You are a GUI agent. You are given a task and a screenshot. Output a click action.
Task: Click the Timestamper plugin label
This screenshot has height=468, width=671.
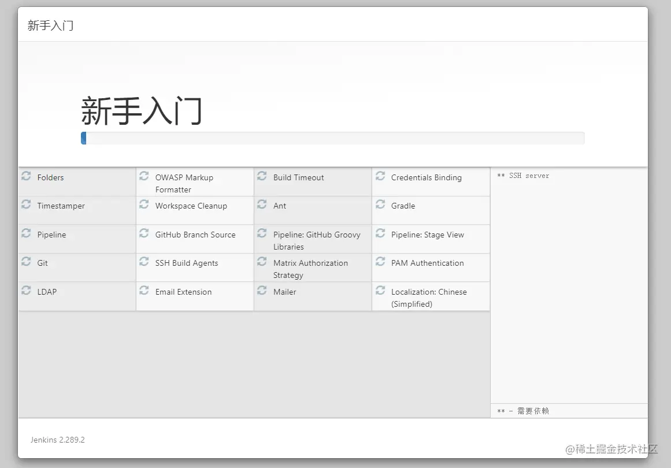tap(61, 206)
